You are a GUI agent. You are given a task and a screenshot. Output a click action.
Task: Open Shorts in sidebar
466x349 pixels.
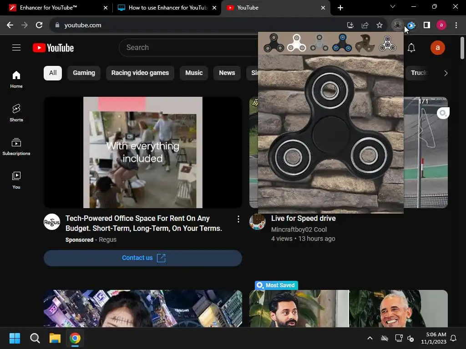coord(16,113)
